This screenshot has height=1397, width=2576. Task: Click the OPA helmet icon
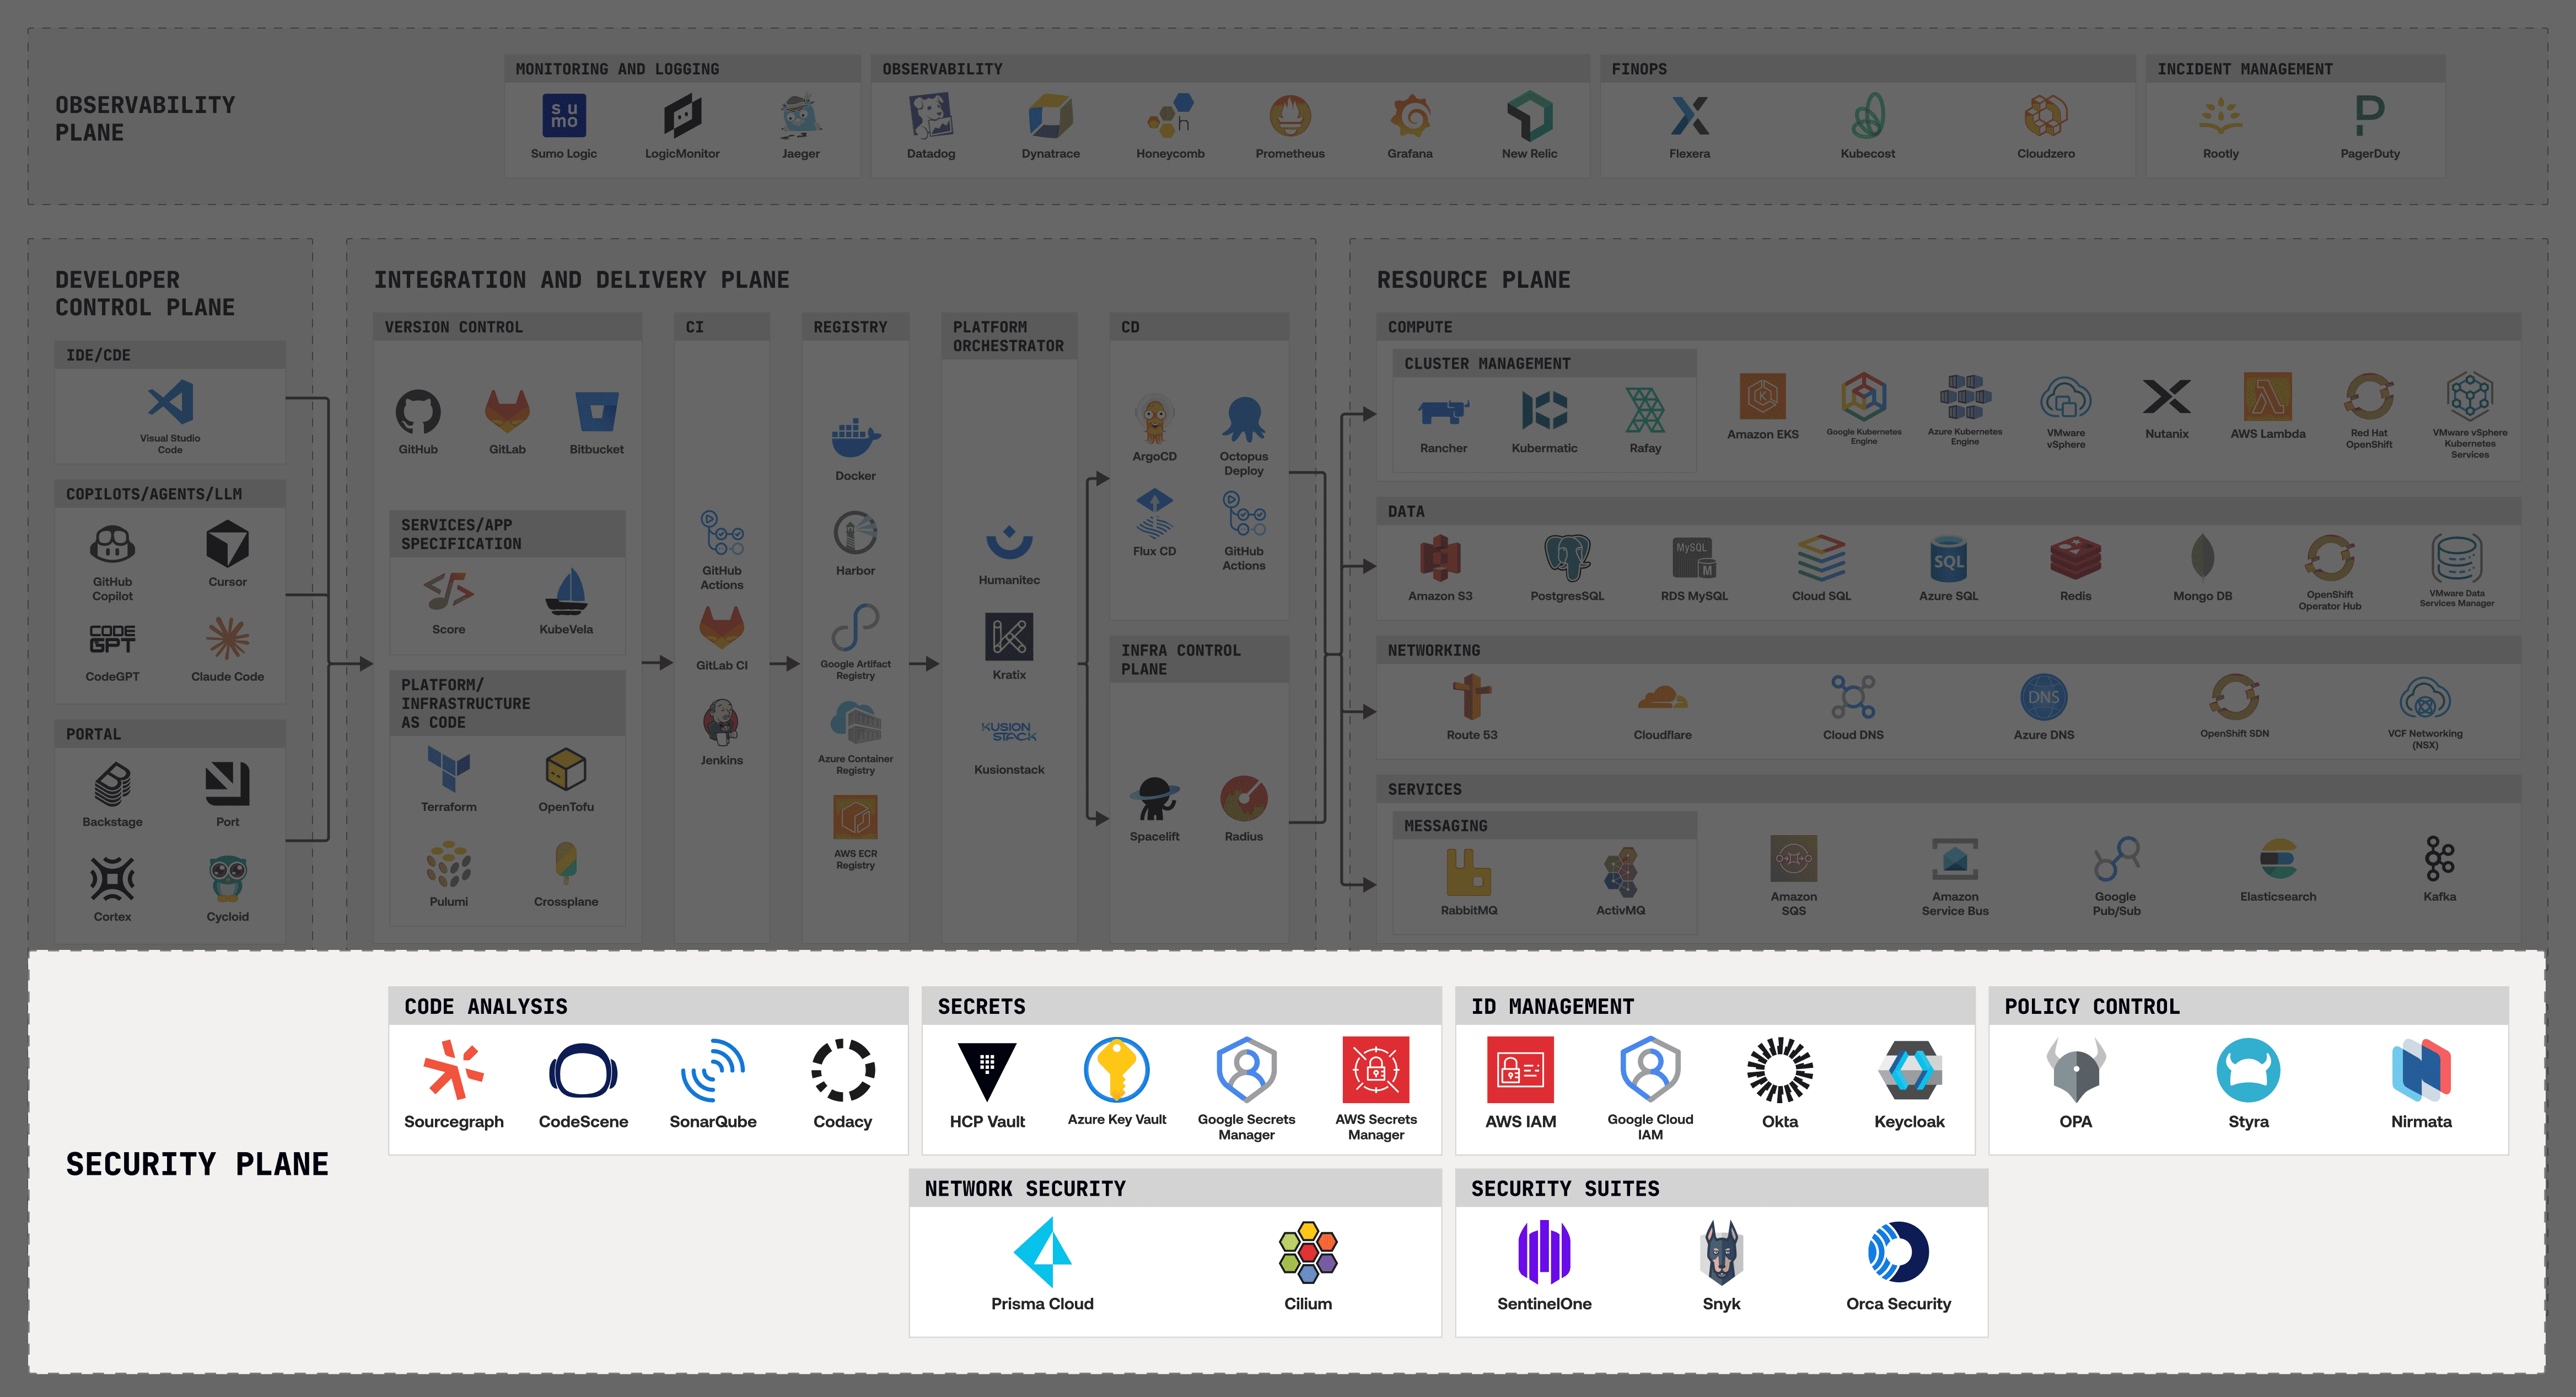tap(2075, 1070)
